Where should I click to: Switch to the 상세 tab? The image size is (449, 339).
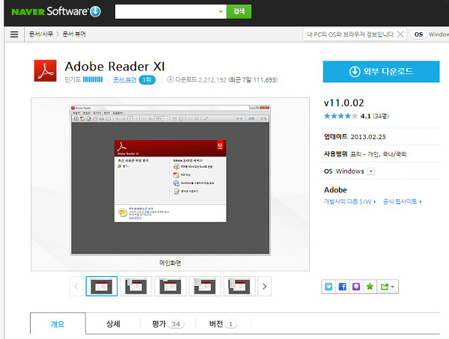pos(113,323)
